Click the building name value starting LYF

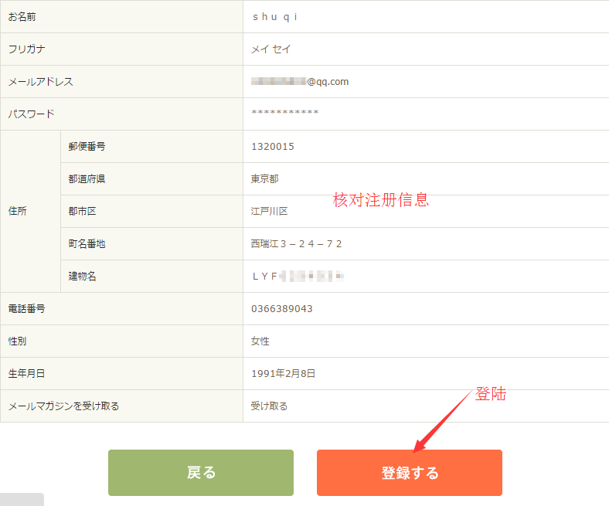pos(298,277)
